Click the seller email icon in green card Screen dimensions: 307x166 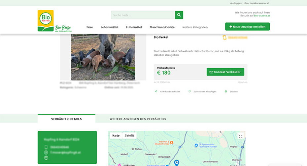[x=46, y=152]
